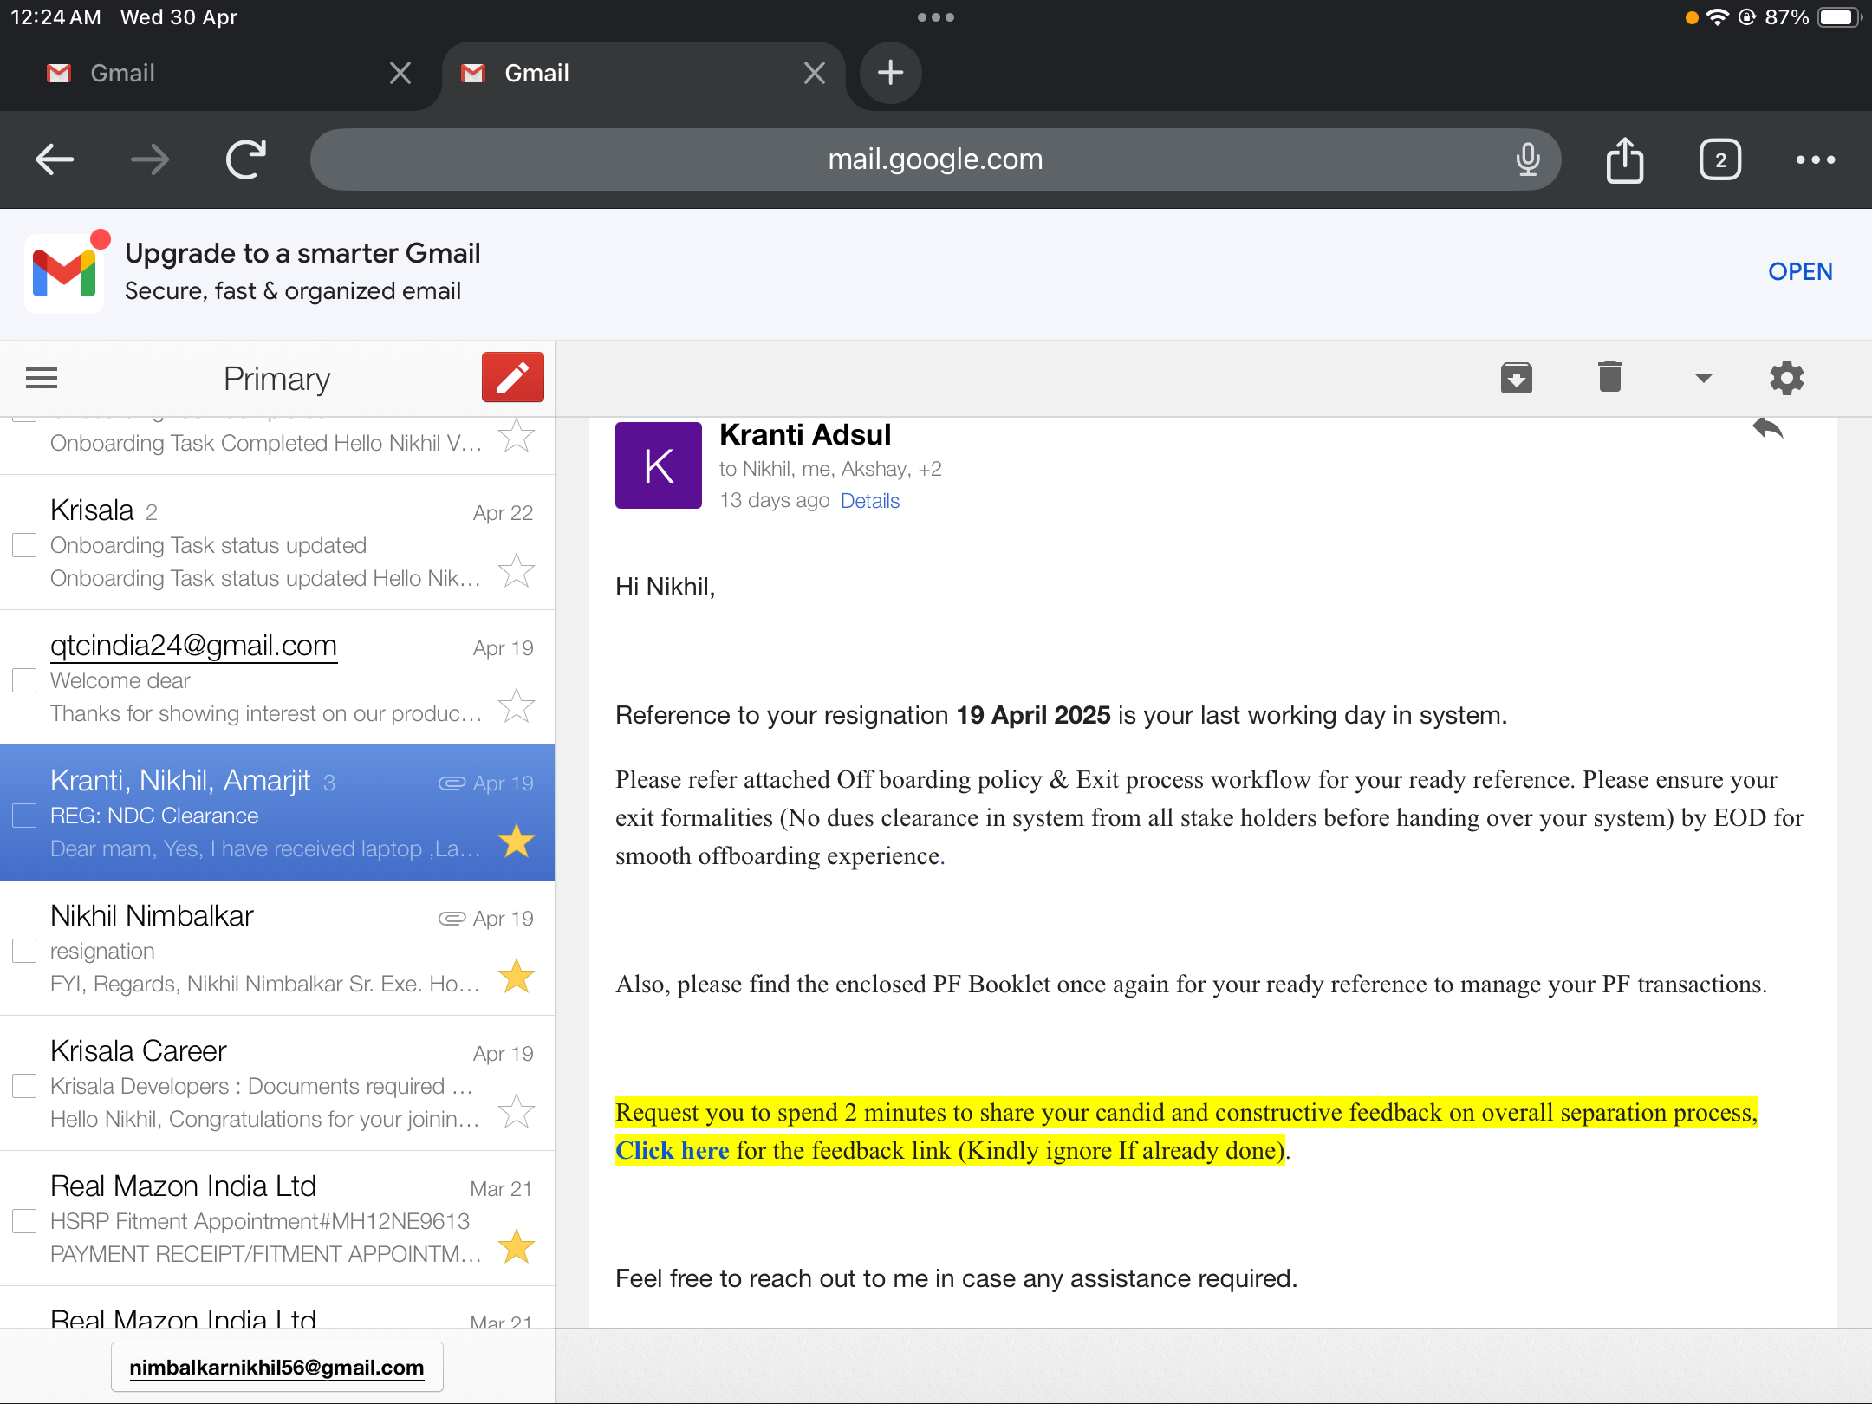Tap the mail.google.com address bar
1872x1404 pixels.
934,160
